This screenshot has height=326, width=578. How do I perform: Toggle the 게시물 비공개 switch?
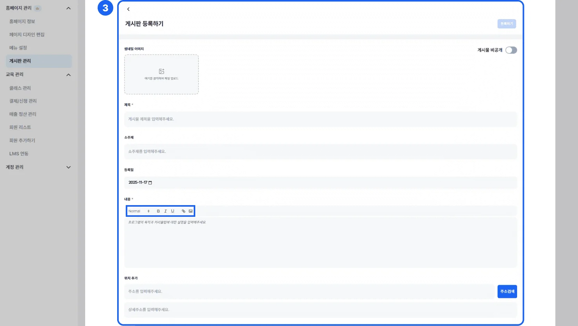(x=511, y=50)
